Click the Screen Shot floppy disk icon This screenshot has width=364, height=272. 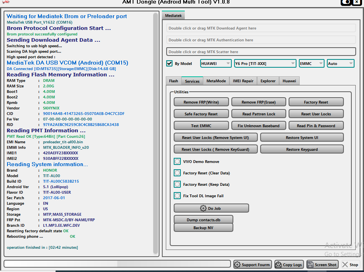pyautogui.click(x=310, y=265)
